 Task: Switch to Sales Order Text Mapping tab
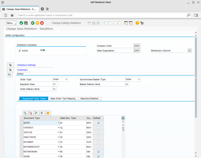click(63, 98)
